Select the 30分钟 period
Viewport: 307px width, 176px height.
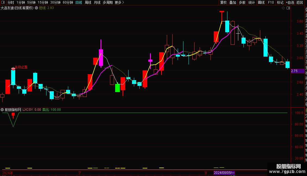pos(55,2)
